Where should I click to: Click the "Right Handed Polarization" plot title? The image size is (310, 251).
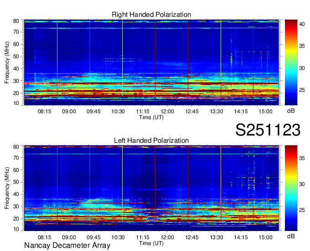coord(151,15)
